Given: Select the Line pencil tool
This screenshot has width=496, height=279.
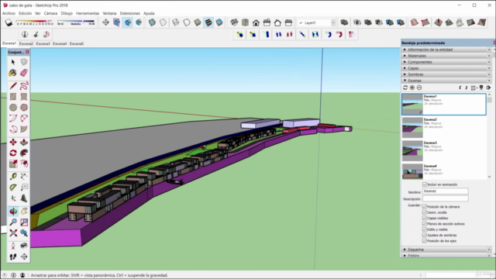Looking at the screenshot, I should click(13, 86).
